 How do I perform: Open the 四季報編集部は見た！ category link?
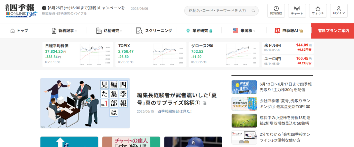click(x=175, y=111)
